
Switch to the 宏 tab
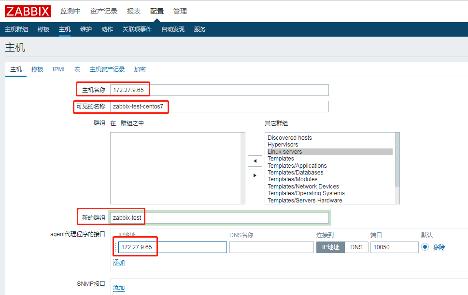tap(77, 69)
